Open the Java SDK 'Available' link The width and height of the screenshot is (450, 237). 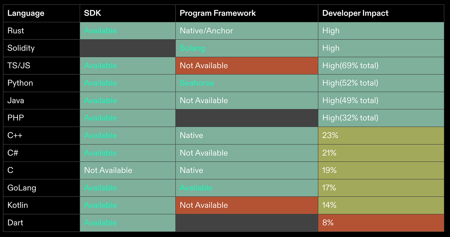point(100,100)
